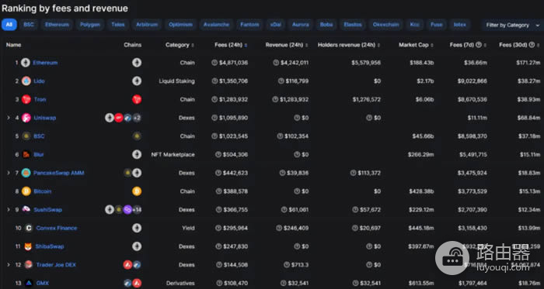This screenshot has width=544, height=289.
Task: Click the BSC logo next to its name
Action: click(x=26, y=136)
